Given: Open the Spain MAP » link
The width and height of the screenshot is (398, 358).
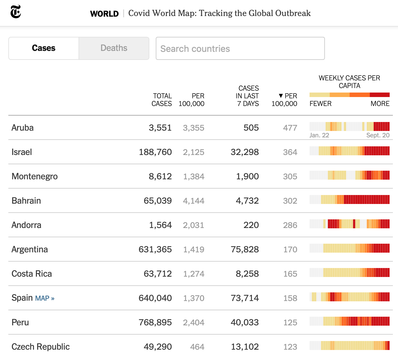Looking at the screenshot, I should [x=45, y=298].
